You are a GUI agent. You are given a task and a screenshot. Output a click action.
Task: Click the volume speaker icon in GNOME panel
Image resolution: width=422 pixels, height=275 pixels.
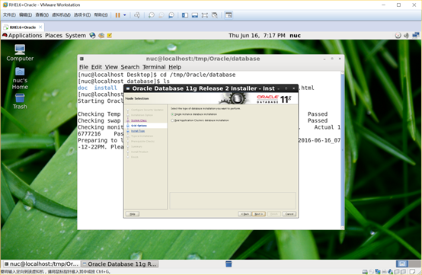tap(407, 35)
